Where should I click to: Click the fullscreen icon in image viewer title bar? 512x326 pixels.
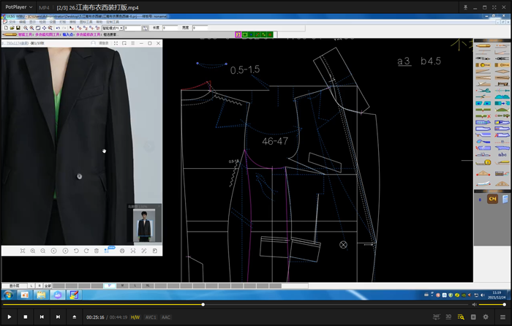click(x=116, y=43)
